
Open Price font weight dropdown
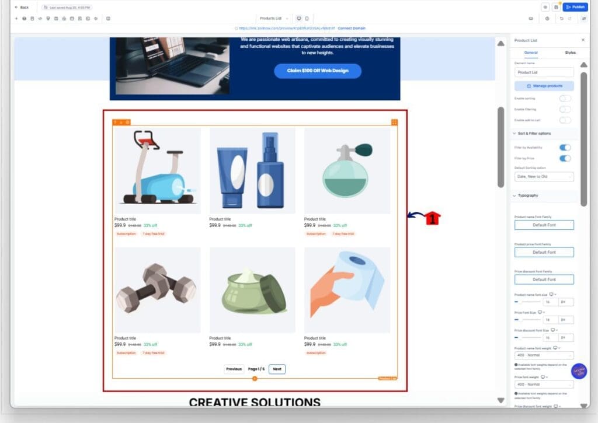click(544, 384)
